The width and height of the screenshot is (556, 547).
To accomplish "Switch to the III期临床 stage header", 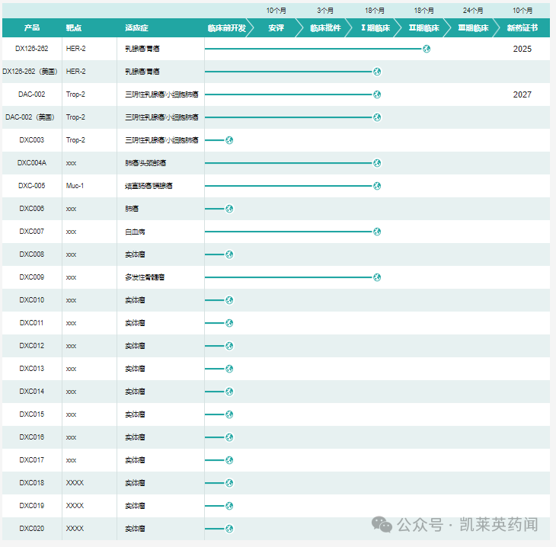I will click(473, 28).
